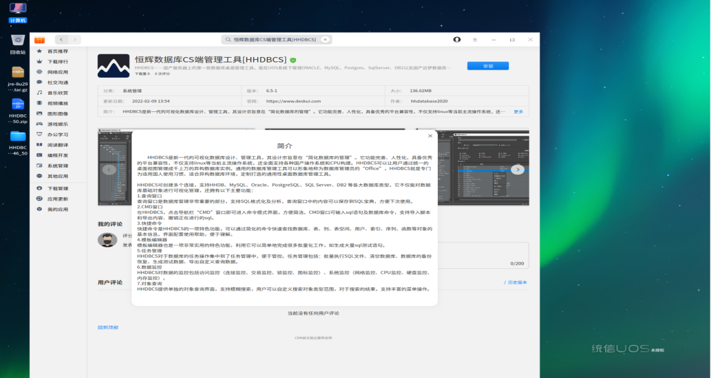The height and width of the screenshot is (378, 711).
Task: Click author name hhdatabase2020
Action: [x=429, y=101]
